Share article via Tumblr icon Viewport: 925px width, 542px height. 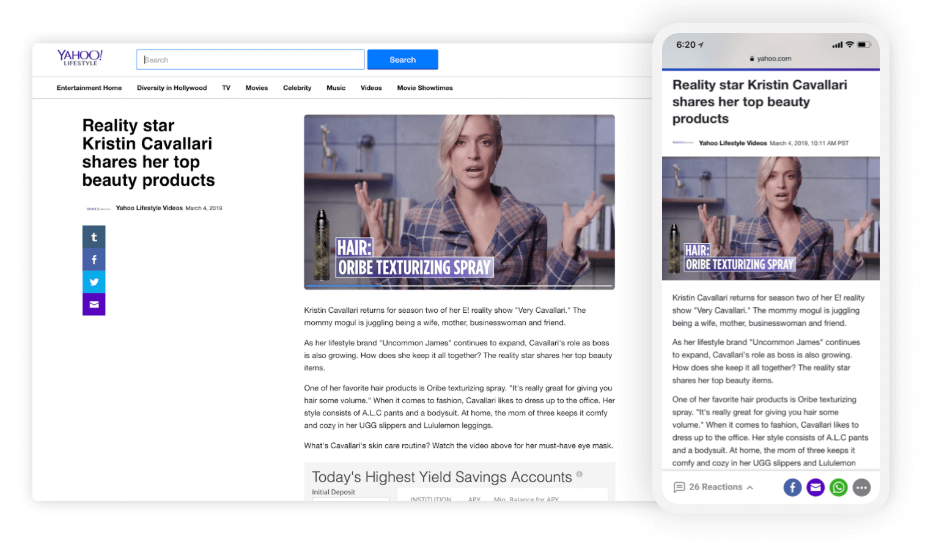coord(94,237)
